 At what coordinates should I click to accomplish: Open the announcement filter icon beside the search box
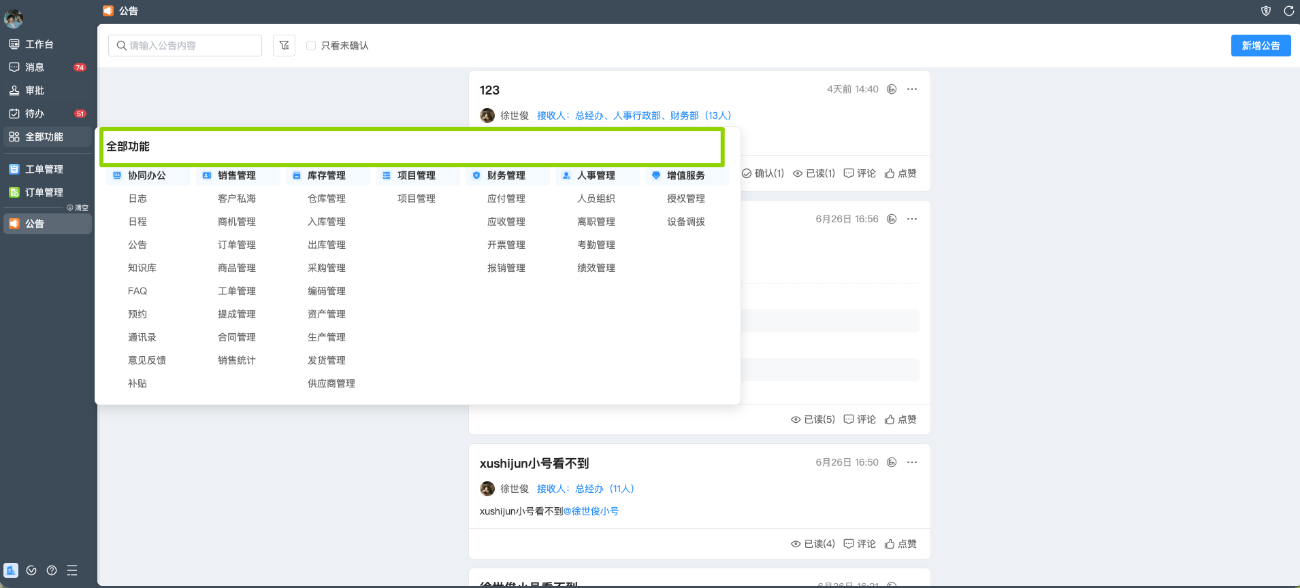click(284, 46)
